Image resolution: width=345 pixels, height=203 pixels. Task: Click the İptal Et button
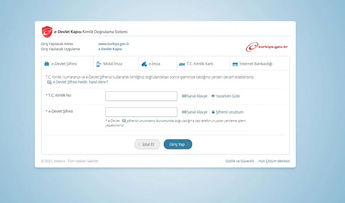[147, 144]
